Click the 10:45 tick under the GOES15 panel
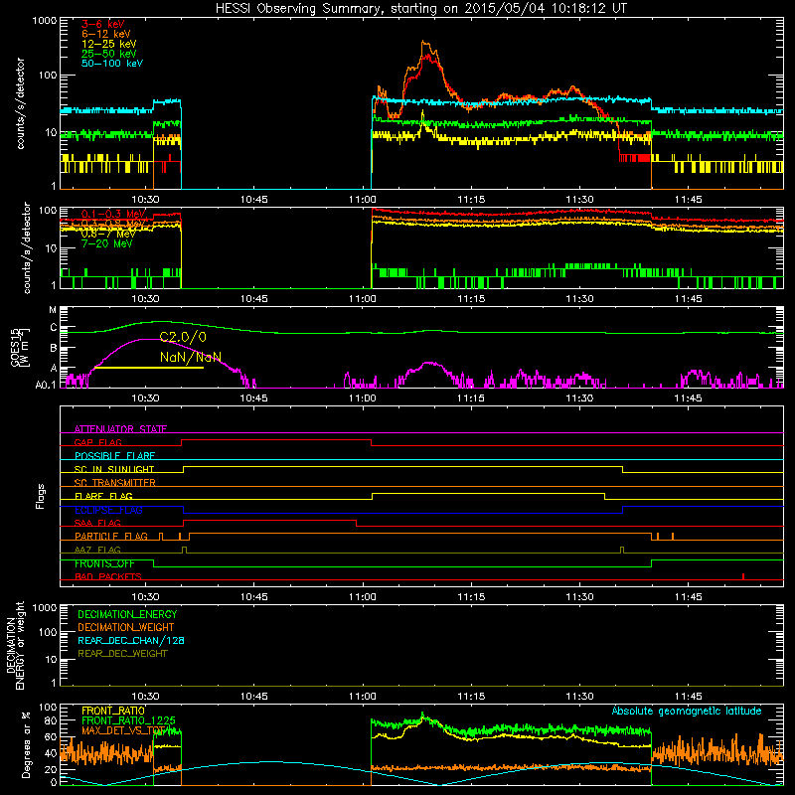The image size is (795, 795). (254, 398)
